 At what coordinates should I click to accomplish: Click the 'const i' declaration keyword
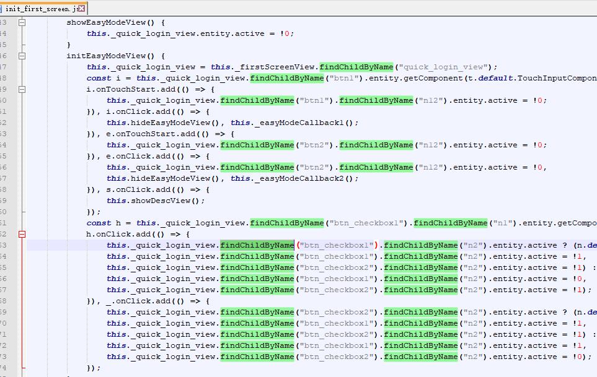click(99, 78)
